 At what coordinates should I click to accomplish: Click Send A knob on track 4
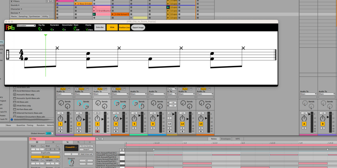coord(117,103)
